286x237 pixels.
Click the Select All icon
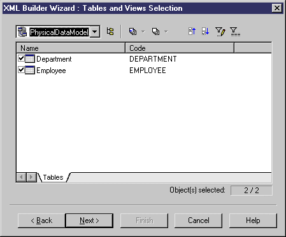click(x=133, y=32)
